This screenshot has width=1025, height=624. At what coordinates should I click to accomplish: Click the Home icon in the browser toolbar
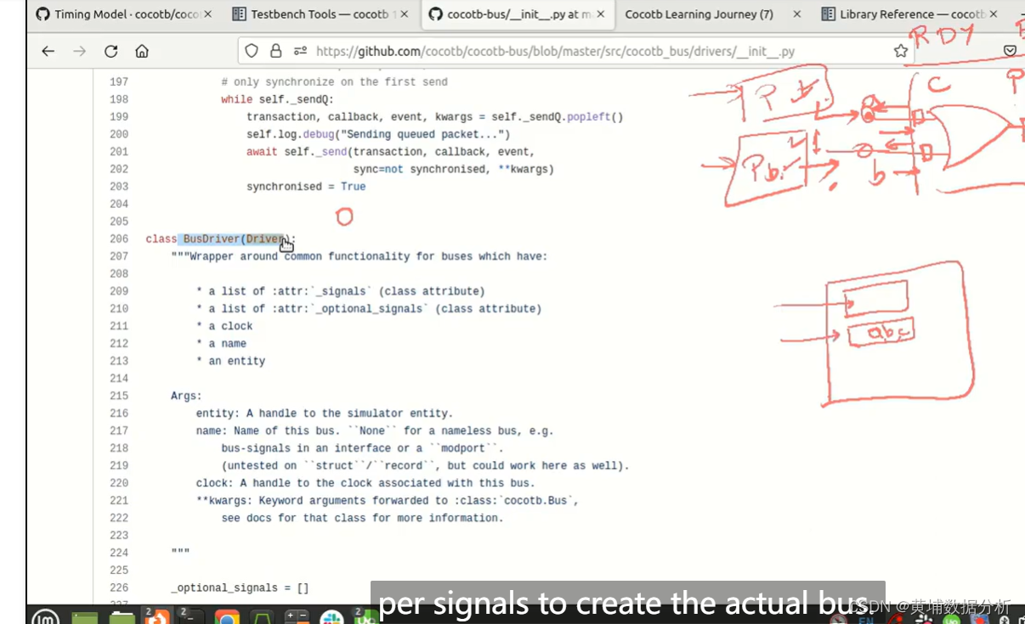141,51
